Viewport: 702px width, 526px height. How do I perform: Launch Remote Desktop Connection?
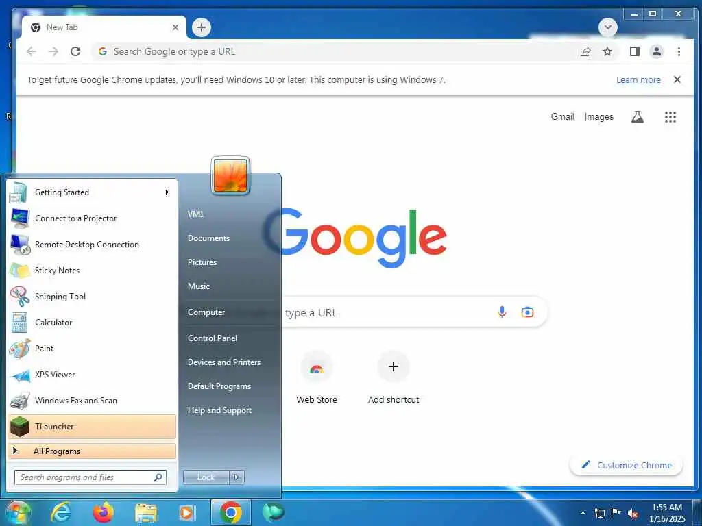93,245
